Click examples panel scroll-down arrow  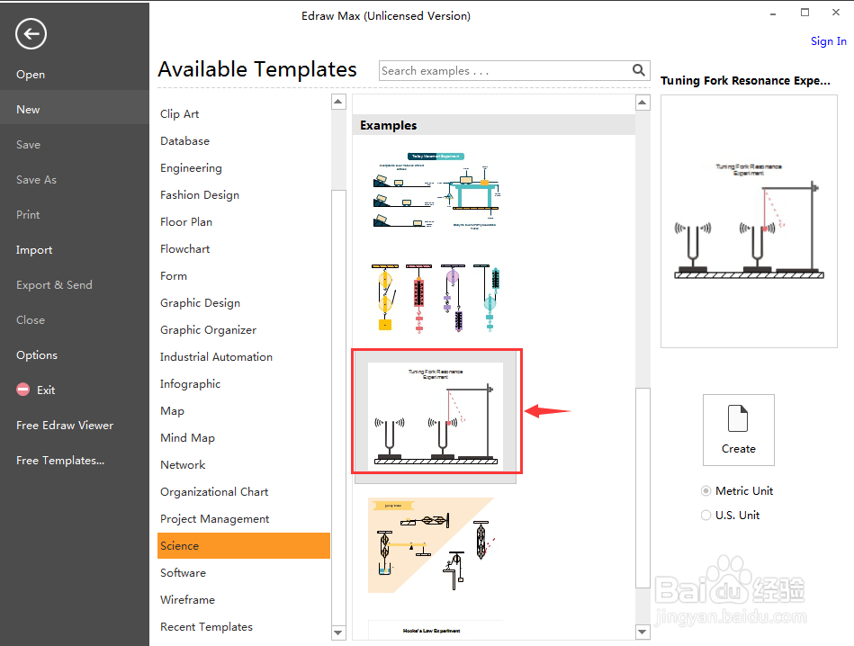643,632
